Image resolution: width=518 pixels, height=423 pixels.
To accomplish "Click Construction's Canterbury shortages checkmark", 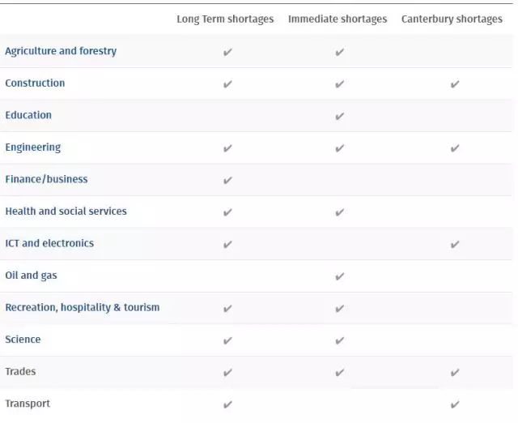I will (x=455, y=84).
